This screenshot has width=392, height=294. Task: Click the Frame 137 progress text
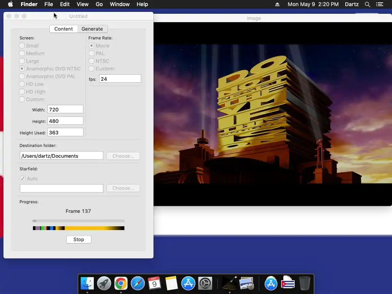tap(78, 211)
